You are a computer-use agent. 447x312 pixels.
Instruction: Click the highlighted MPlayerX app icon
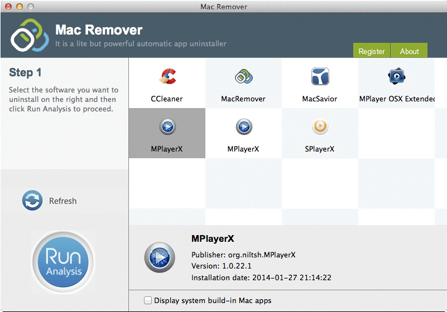coord(167,126)
